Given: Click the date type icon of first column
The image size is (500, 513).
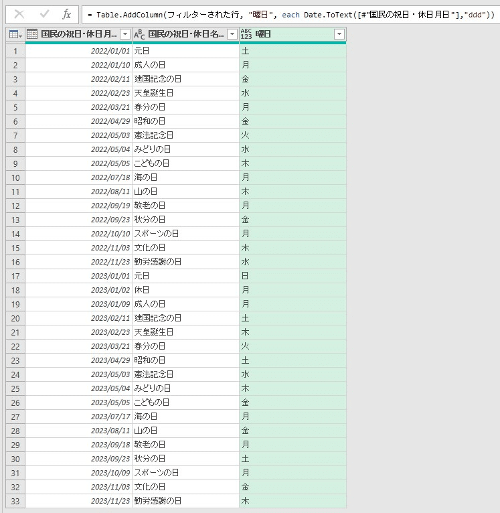Looking at the screenshot, I should pyautogui.click(x=32, y=34).
